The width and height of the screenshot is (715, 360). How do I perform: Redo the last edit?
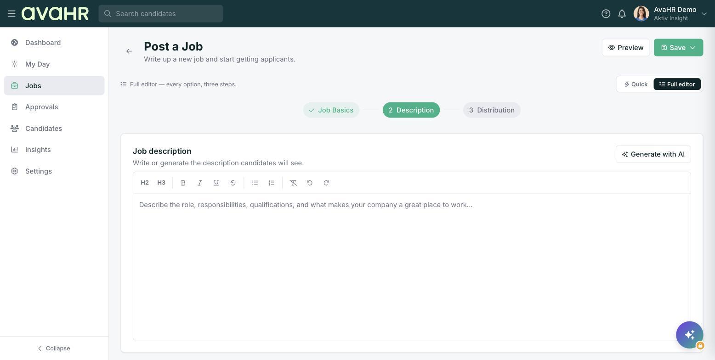point(326,183)
